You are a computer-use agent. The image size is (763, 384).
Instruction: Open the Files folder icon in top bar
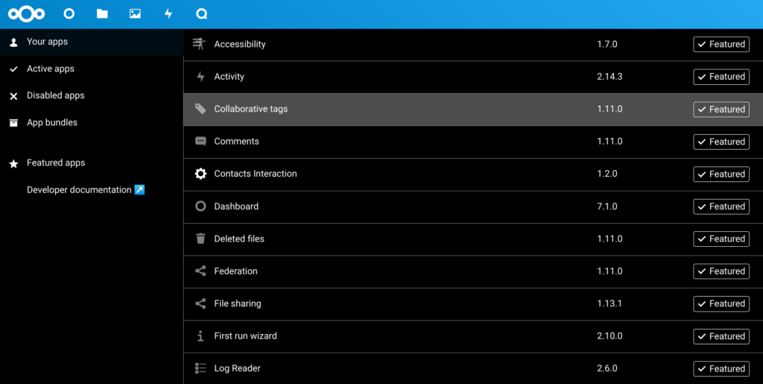[x=102, y=14]
